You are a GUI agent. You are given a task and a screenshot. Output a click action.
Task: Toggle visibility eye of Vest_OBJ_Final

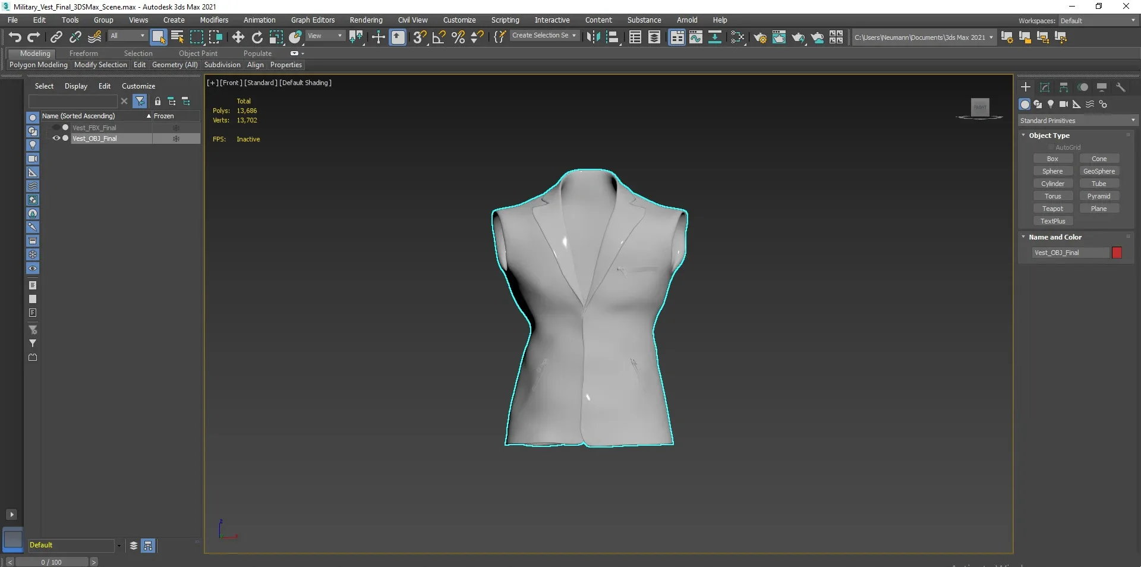(56, 138)
